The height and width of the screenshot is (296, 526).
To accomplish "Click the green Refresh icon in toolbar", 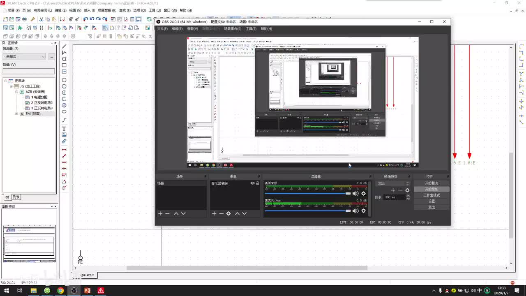I will pos(149,19).
